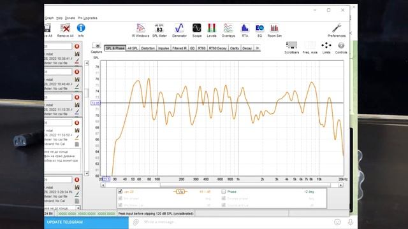Uncheck the Jan 28 trace checkbox

(120, 191)
